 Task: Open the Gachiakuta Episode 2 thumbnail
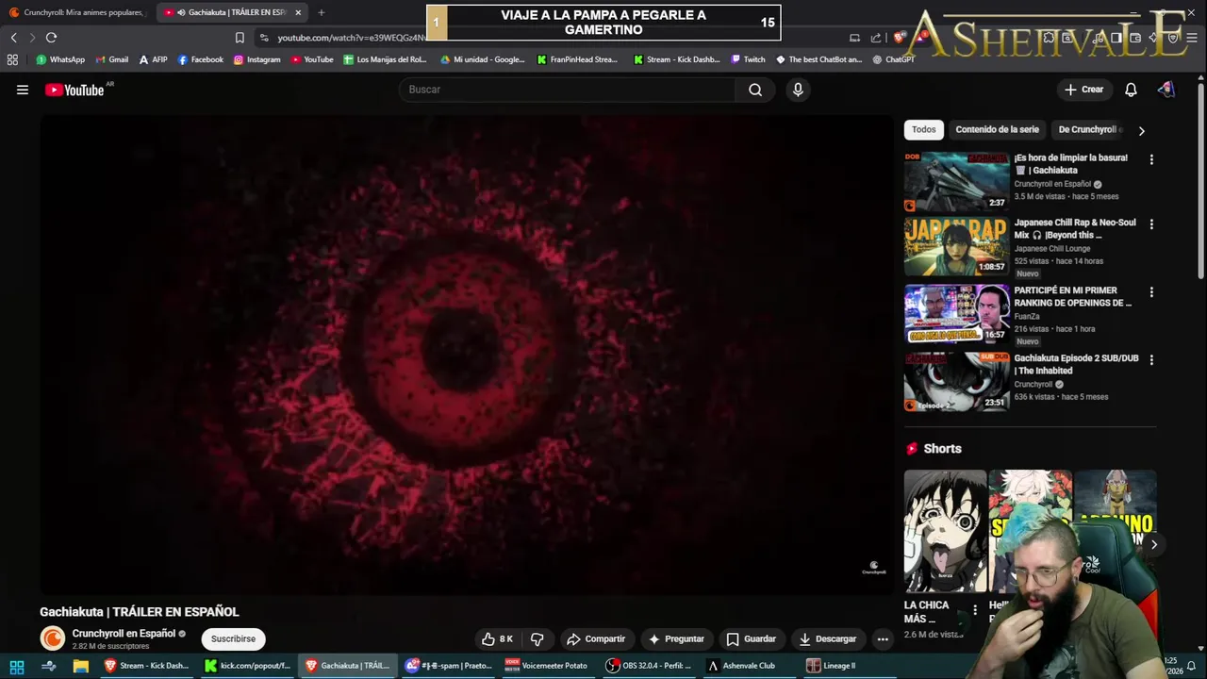[x=956, y=382]
